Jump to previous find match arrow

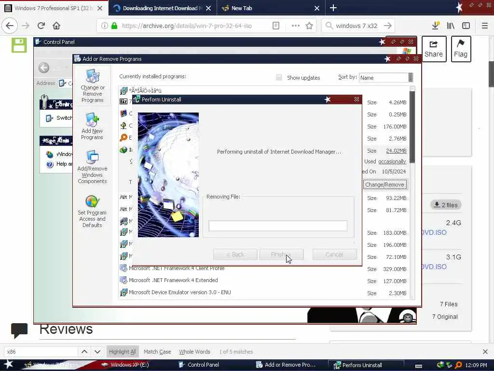tap(84, 352)
